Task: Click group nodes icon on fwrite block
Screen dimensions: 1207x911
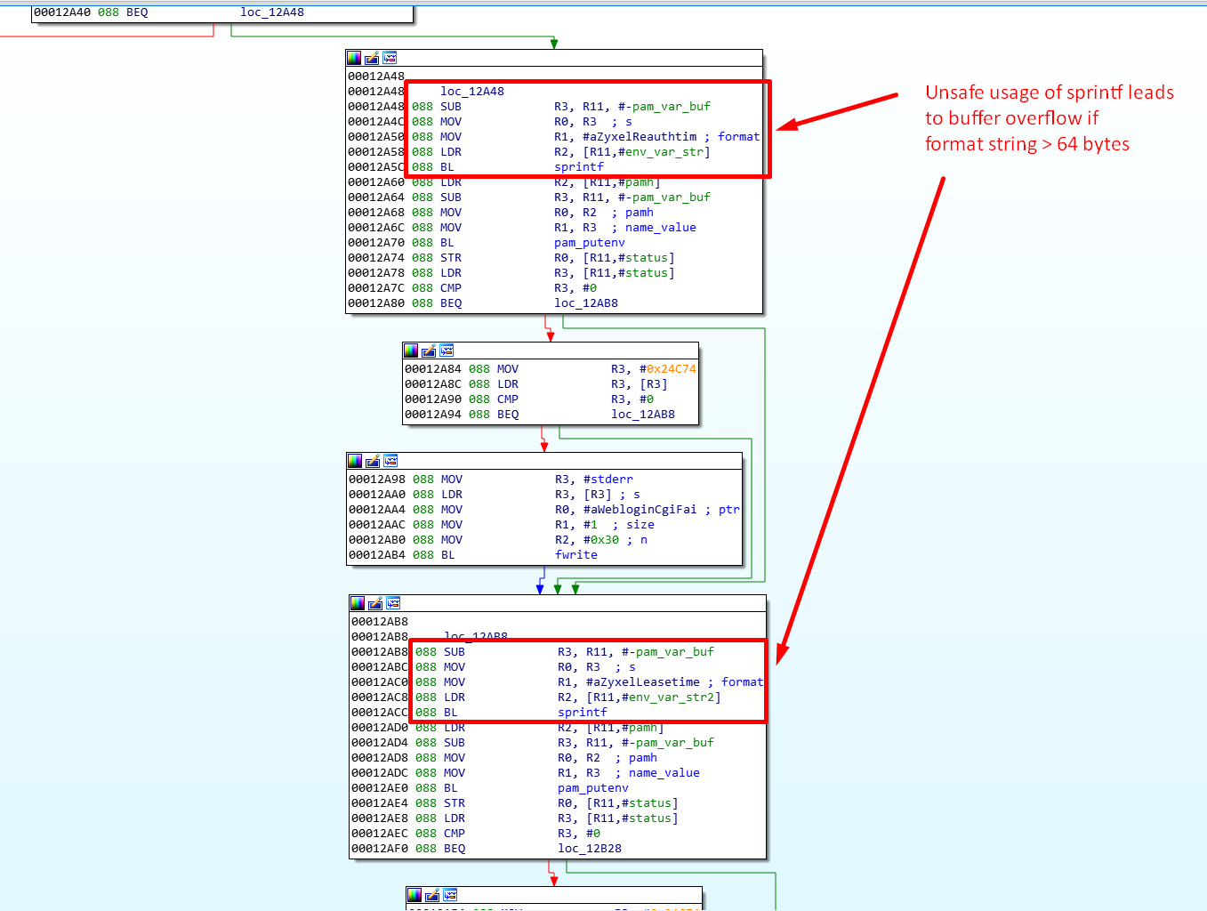Action: [x=390, y=461]
